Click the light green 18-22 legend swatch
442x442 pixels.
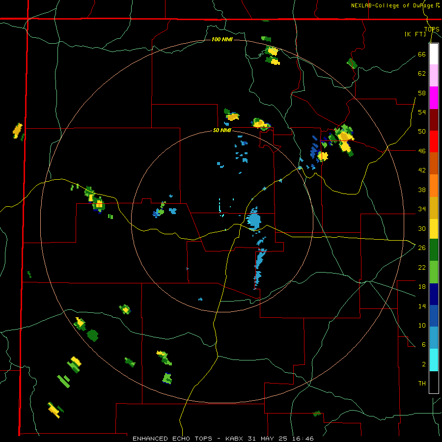coord(434,272)
